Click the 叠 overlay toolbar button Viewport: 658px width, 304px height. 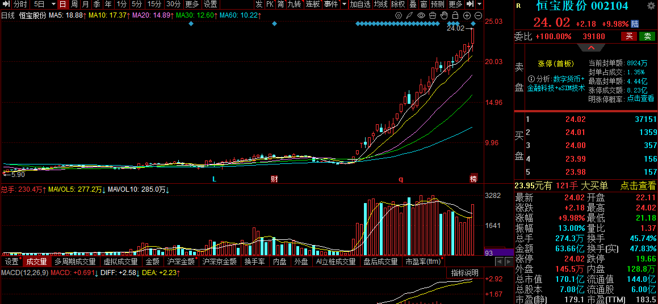pyautogui.click(x=413, y=5)
